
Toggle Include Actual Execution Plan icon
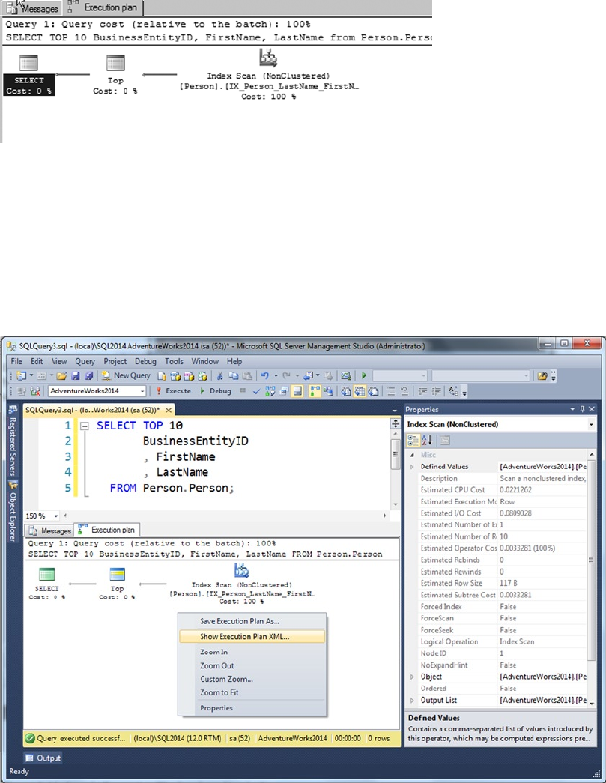click(315, 391)
